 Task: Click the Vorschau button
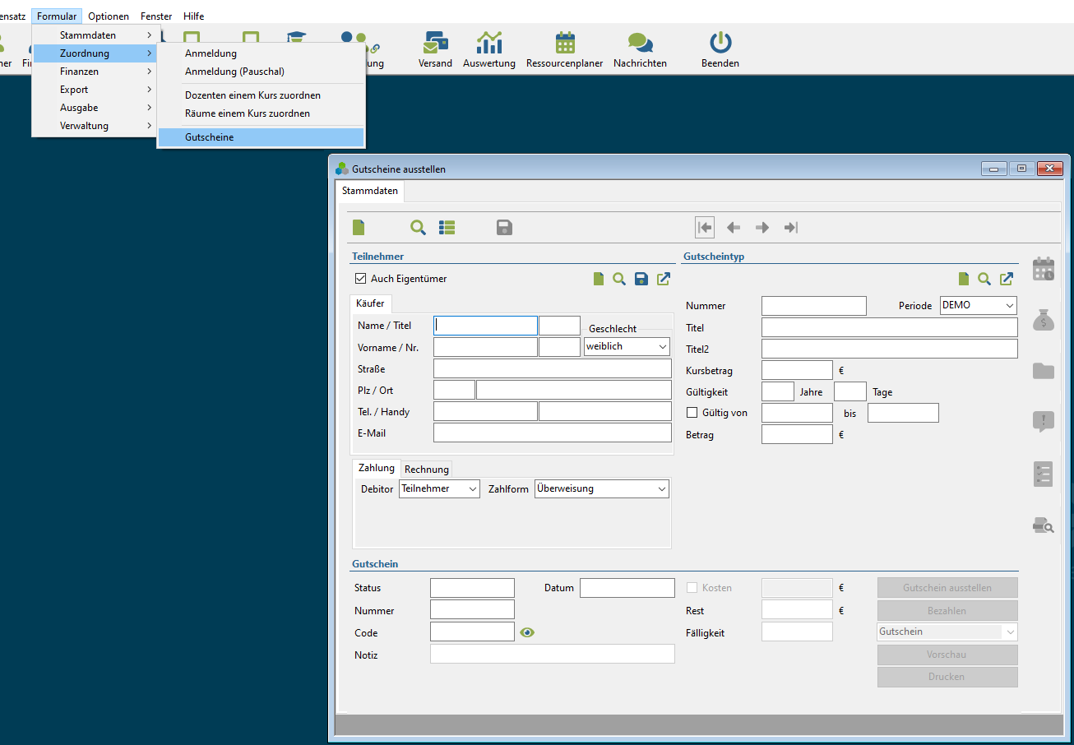pyautogui.click(x=947, y=655)
